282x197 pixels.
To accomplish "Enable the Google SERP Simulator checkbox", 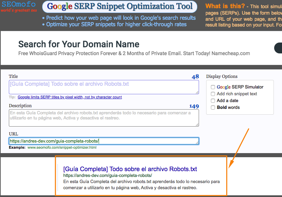I will pos(213,87).
